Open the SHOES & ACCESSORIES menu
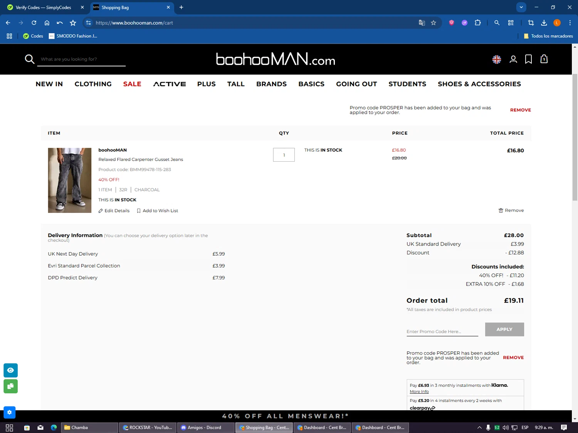578x433 pixels. (479, 84)
